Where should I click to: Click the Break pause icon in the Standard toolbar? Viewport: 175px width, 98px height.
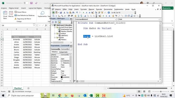[86, 13]
